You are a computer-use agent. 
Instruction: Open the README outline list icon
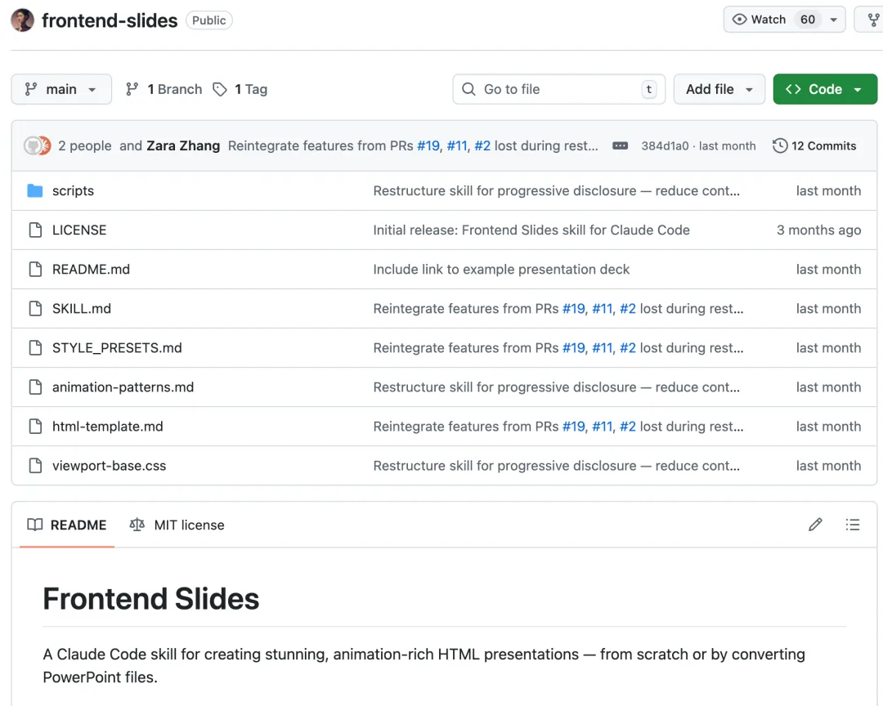click(x=853, y=525)
